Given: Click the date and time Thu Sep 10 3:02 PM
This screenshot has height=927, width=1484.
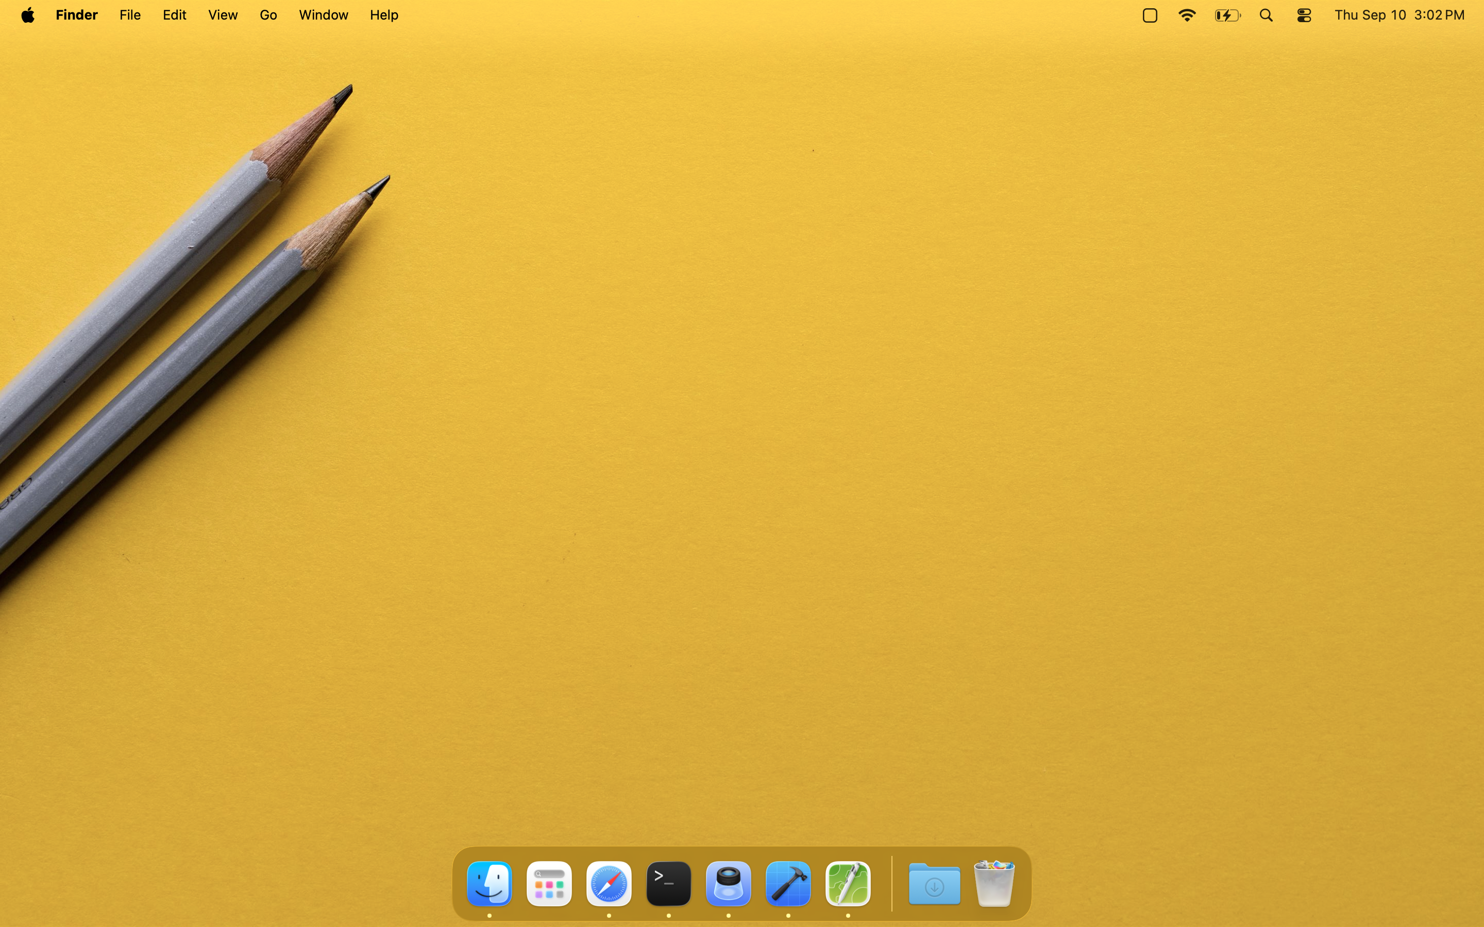Looking at the screenshot, I should pyautogui.click(x=1399, y=15).
